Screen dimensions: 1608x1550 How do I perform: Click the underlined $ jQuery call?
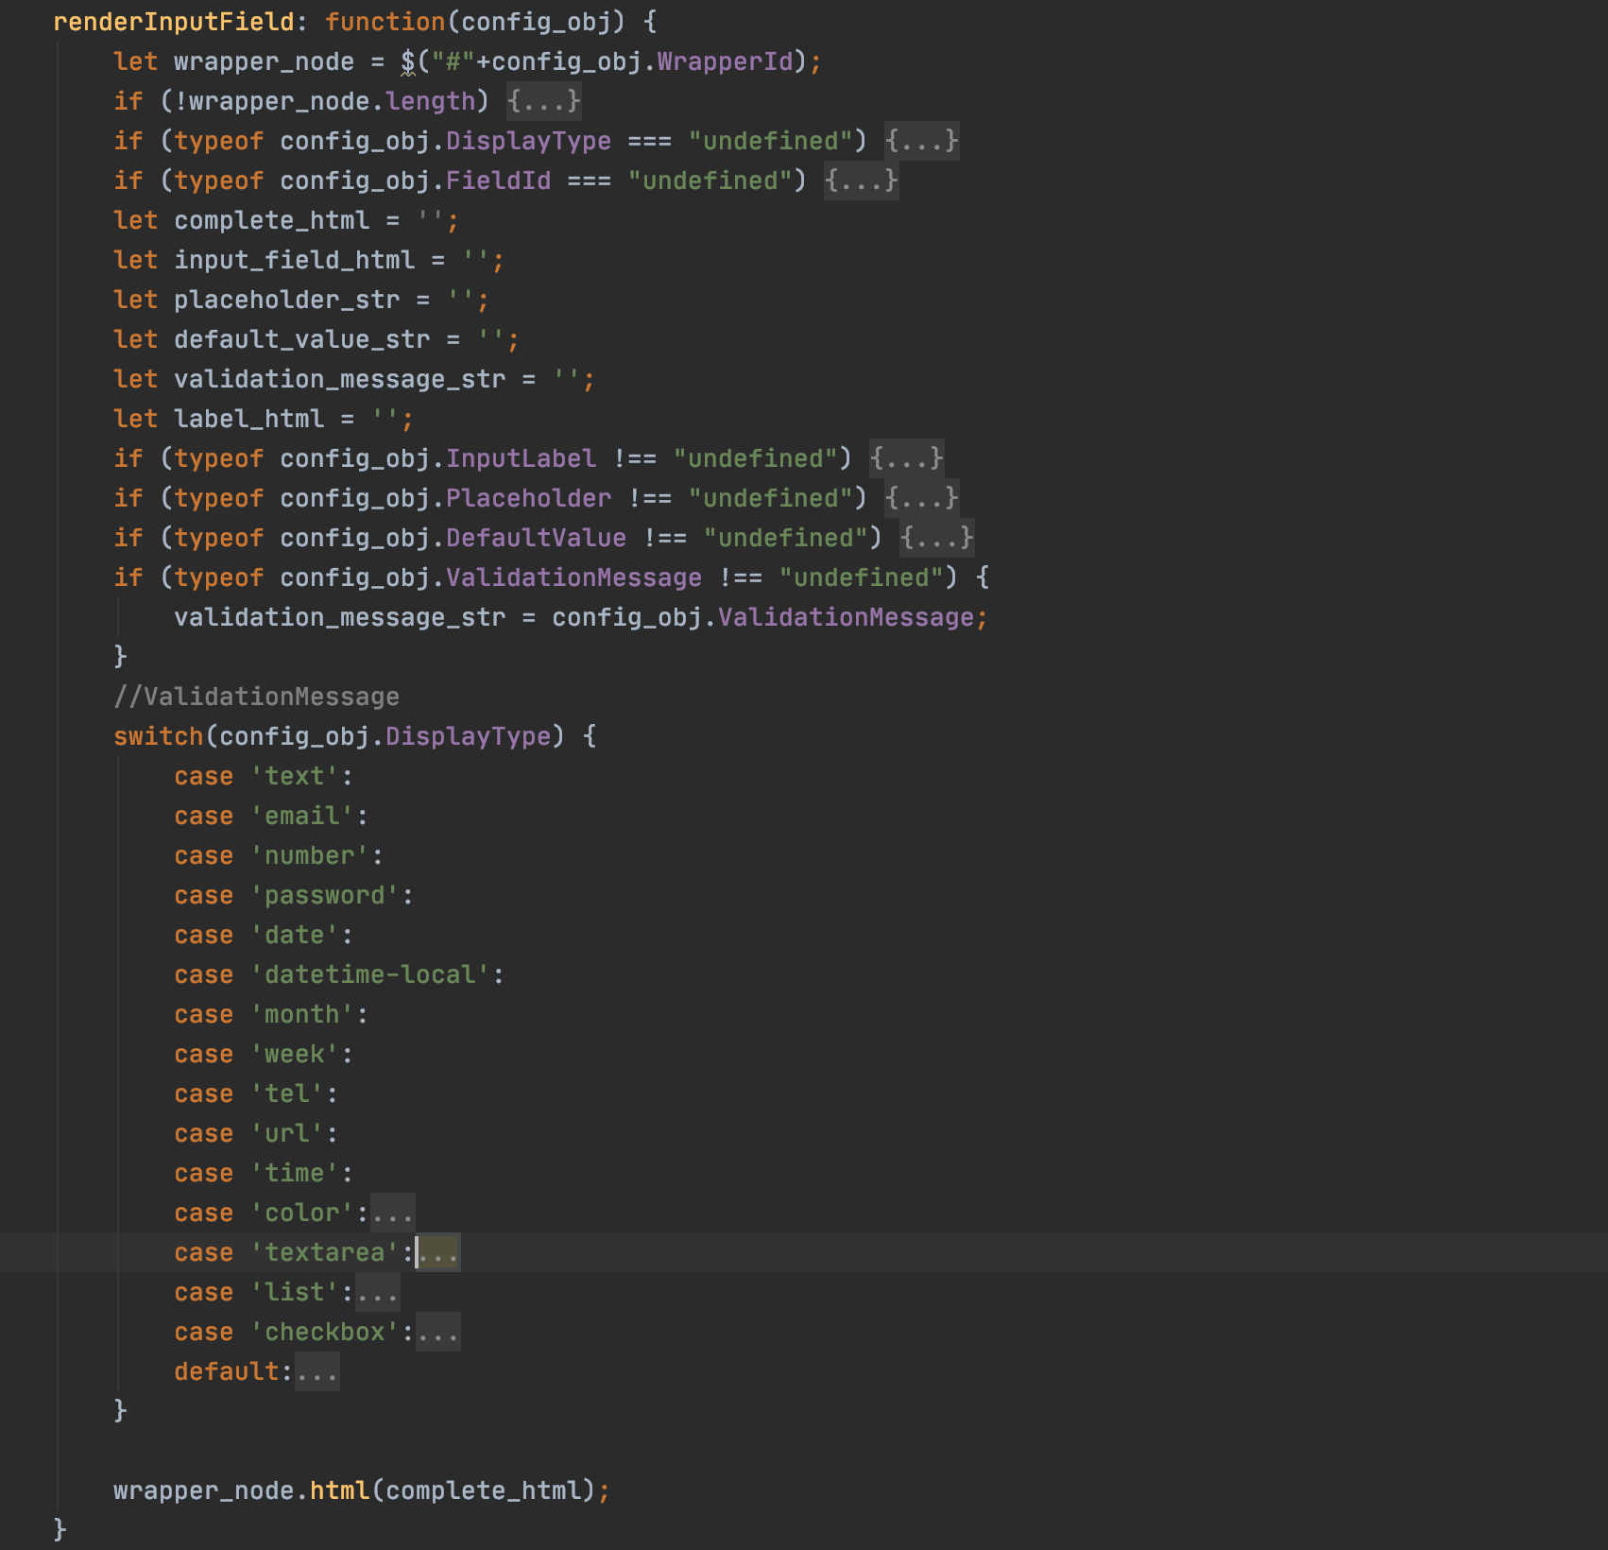coord(408,61)
